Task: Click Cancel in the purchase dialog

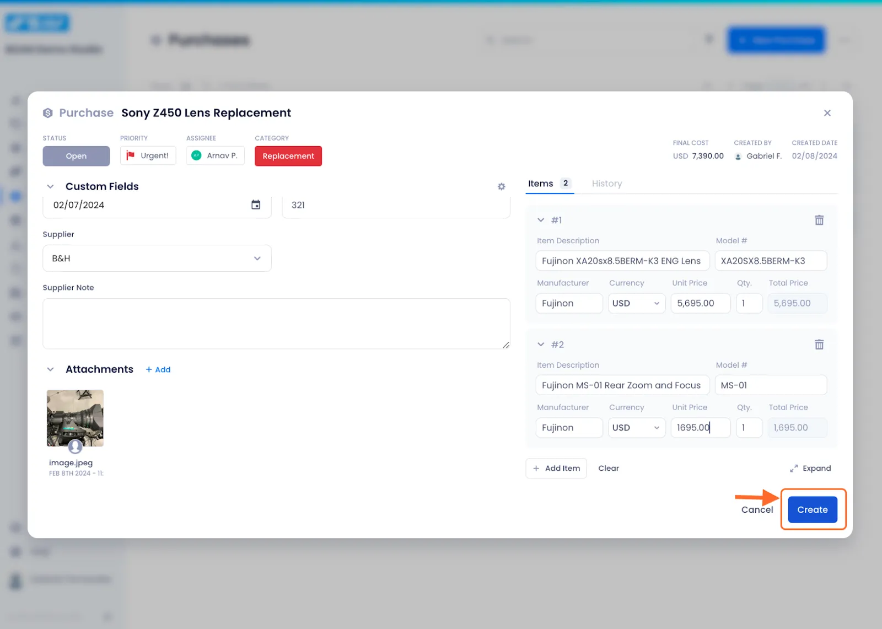Action: 757,509
